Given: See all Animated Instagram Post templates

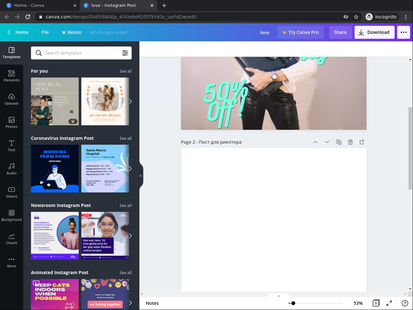Looking at the screenshot, I should point(126,273).
